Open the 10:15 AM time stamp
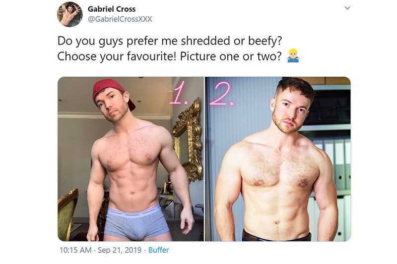Viewport: 397px width, 264px height. (75, 250)
